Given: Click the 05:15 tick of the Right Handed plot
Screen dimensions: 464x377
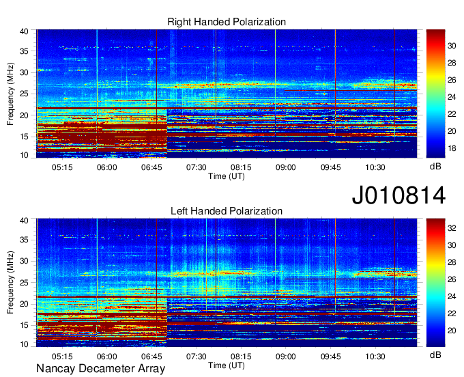Looking at the screenshot, I should tap(62, 167).
